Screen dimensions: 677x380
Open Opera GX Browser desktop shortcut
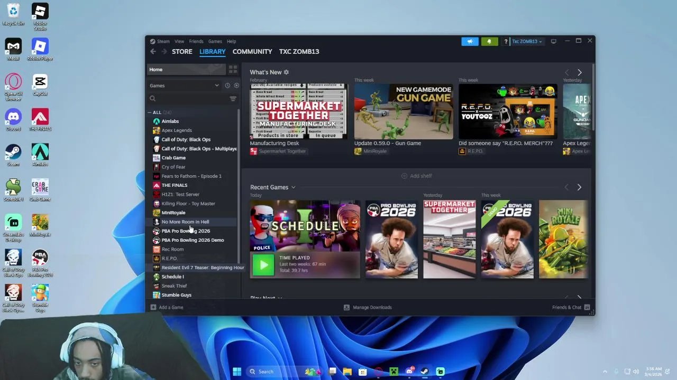[x=13, y=87]
